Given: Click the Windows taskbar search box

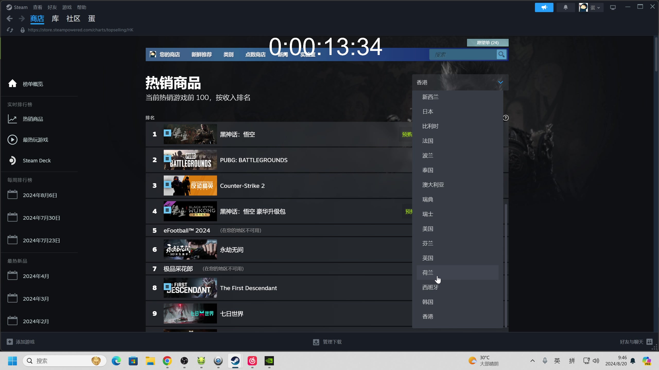Looking at the screenshot, I should click(64, 361).
